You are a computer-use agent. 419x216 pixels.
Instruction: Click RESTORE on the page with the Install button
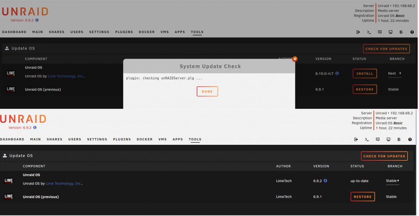(x=365, y=90)
